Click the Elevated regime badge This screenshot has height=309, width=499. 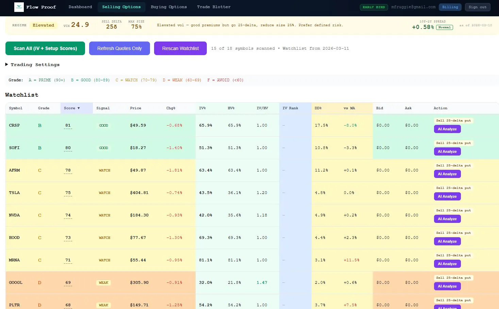tap(43, 25)
